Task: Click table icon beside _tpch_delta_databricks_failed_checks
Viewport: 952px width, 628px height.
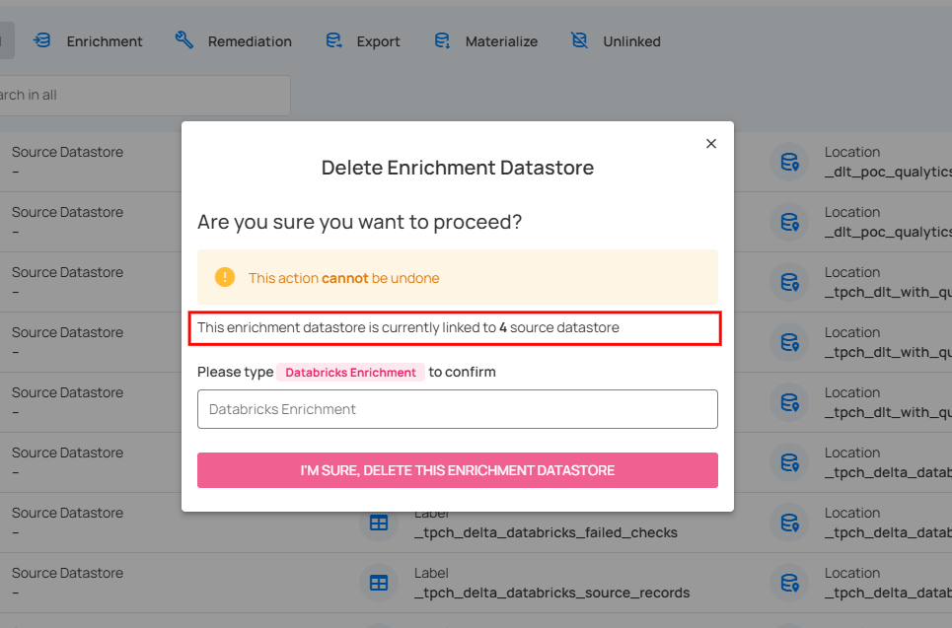Action: (x=379, y=523)
